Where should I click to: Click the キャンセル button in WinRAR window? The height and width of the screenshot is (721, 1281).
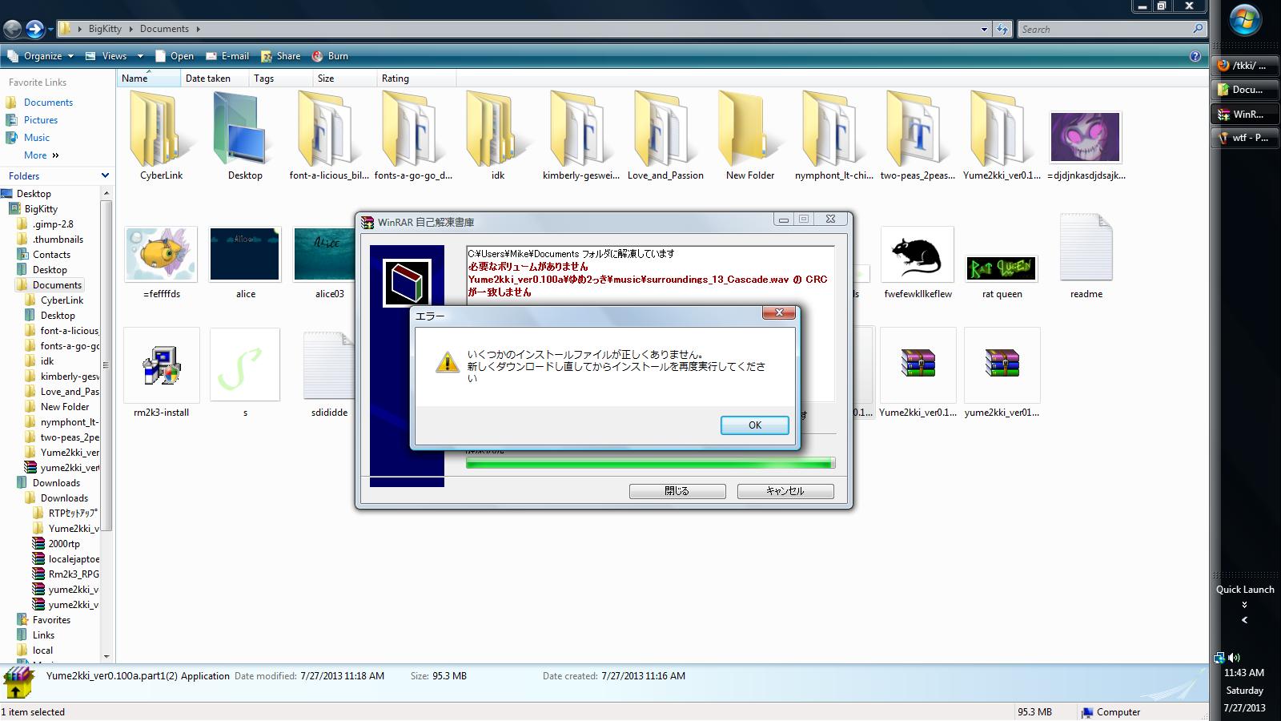point(785,491)
